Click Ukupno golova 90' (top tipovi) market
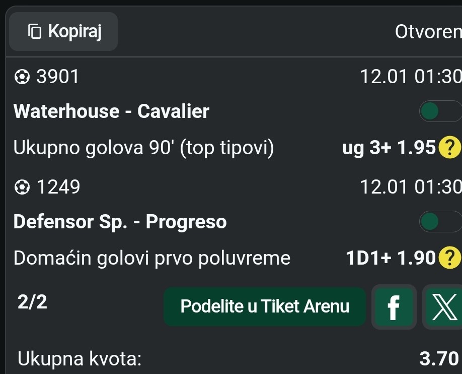This screenshot has height=374, width=462. [144, 148]
